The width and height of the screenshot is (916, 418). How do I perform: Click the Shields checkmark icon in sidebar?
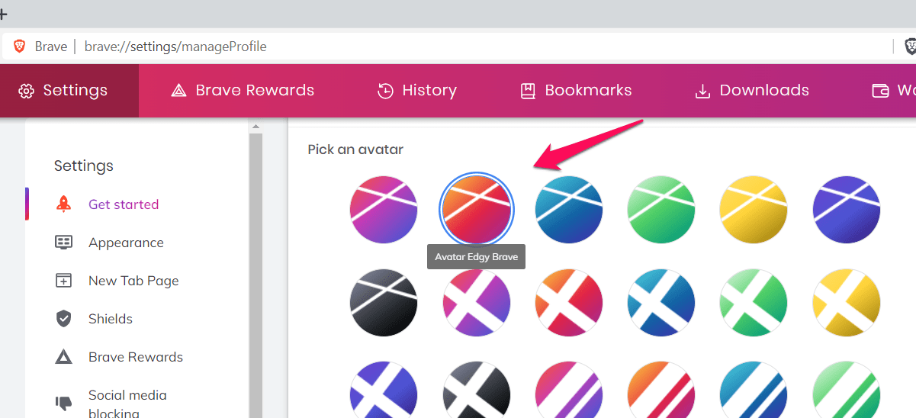coord(64,319)
